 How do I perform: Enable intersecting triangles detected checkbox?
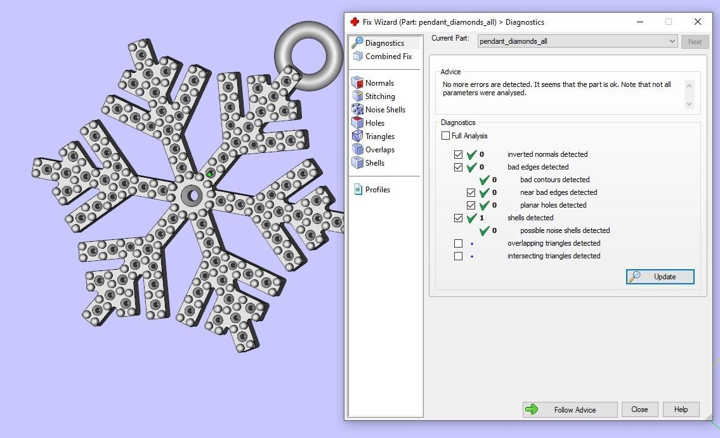(458, 256)
